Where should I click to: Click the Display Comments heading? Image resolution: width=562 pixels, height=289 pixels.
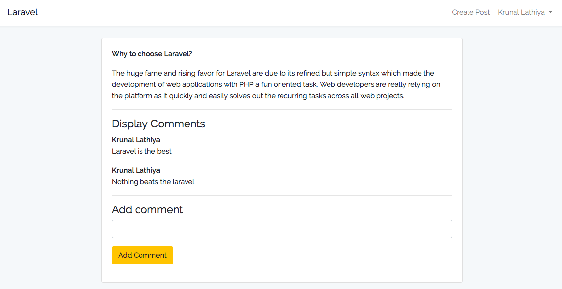tap(158, 124)
